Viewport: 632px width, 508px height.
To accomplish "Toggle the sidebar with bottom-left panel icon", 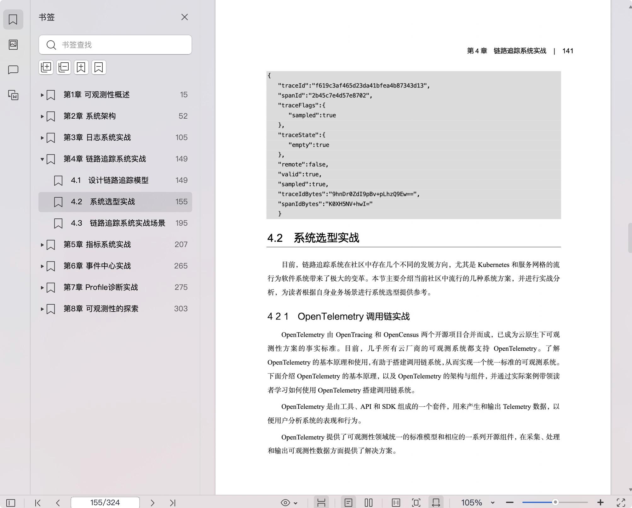I will [x=11, y=503].
